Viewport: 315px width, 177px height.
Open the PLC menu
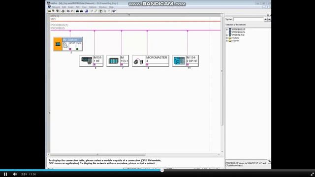coord(78,7)
